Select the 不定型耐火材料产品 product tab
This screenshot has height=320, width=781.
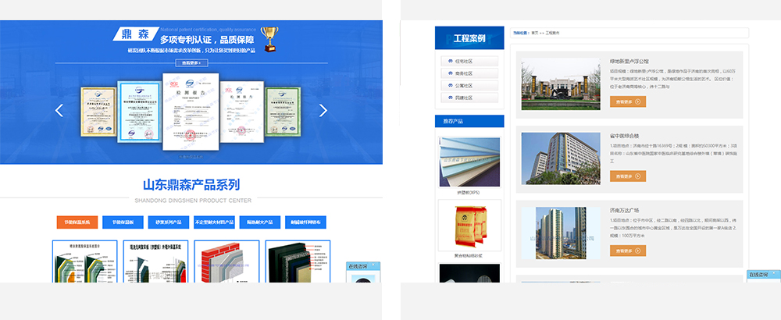click(214, 222)
